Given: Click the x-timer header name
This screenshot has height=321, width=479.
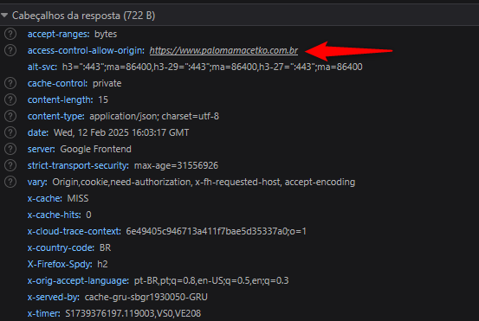Looking at the screenshot, I should (x=44, y=314).
